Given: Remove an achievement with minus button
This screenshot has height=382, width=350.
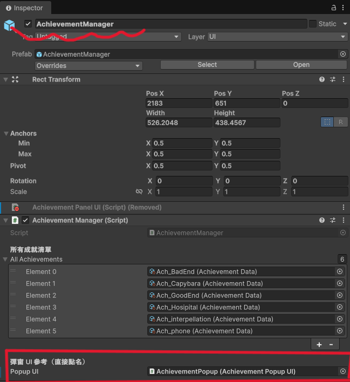Looking at the screenshot, I should tap(331, 344).
